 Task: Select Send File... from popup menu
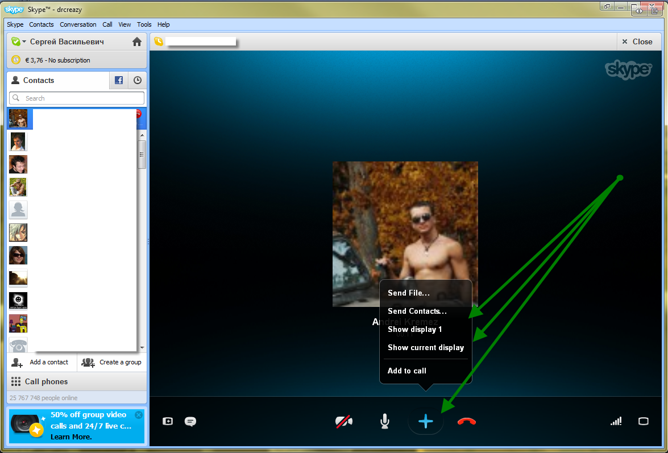tap(409, 293)
